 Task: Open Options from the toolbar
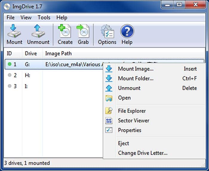click(107, 34)
